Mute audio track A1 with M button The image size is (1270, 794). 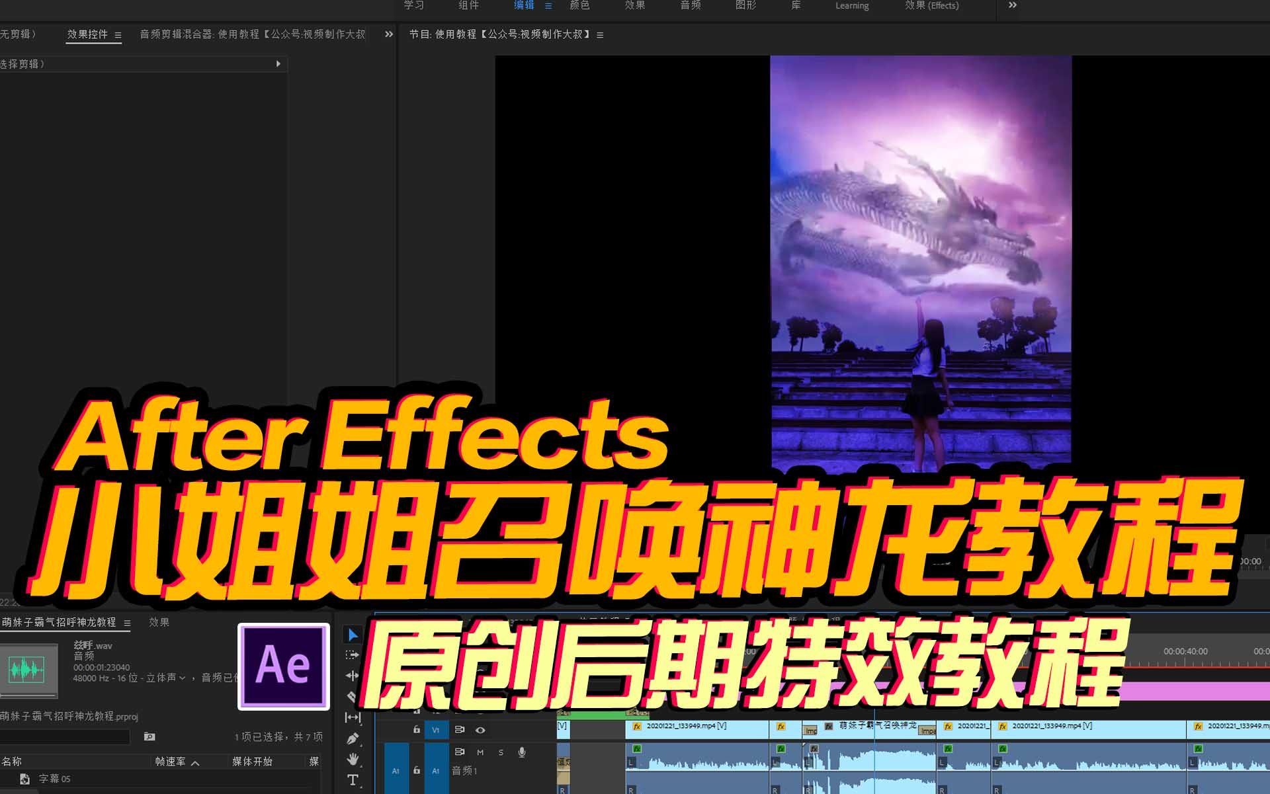pyautogui.click(x=480, y=752)
